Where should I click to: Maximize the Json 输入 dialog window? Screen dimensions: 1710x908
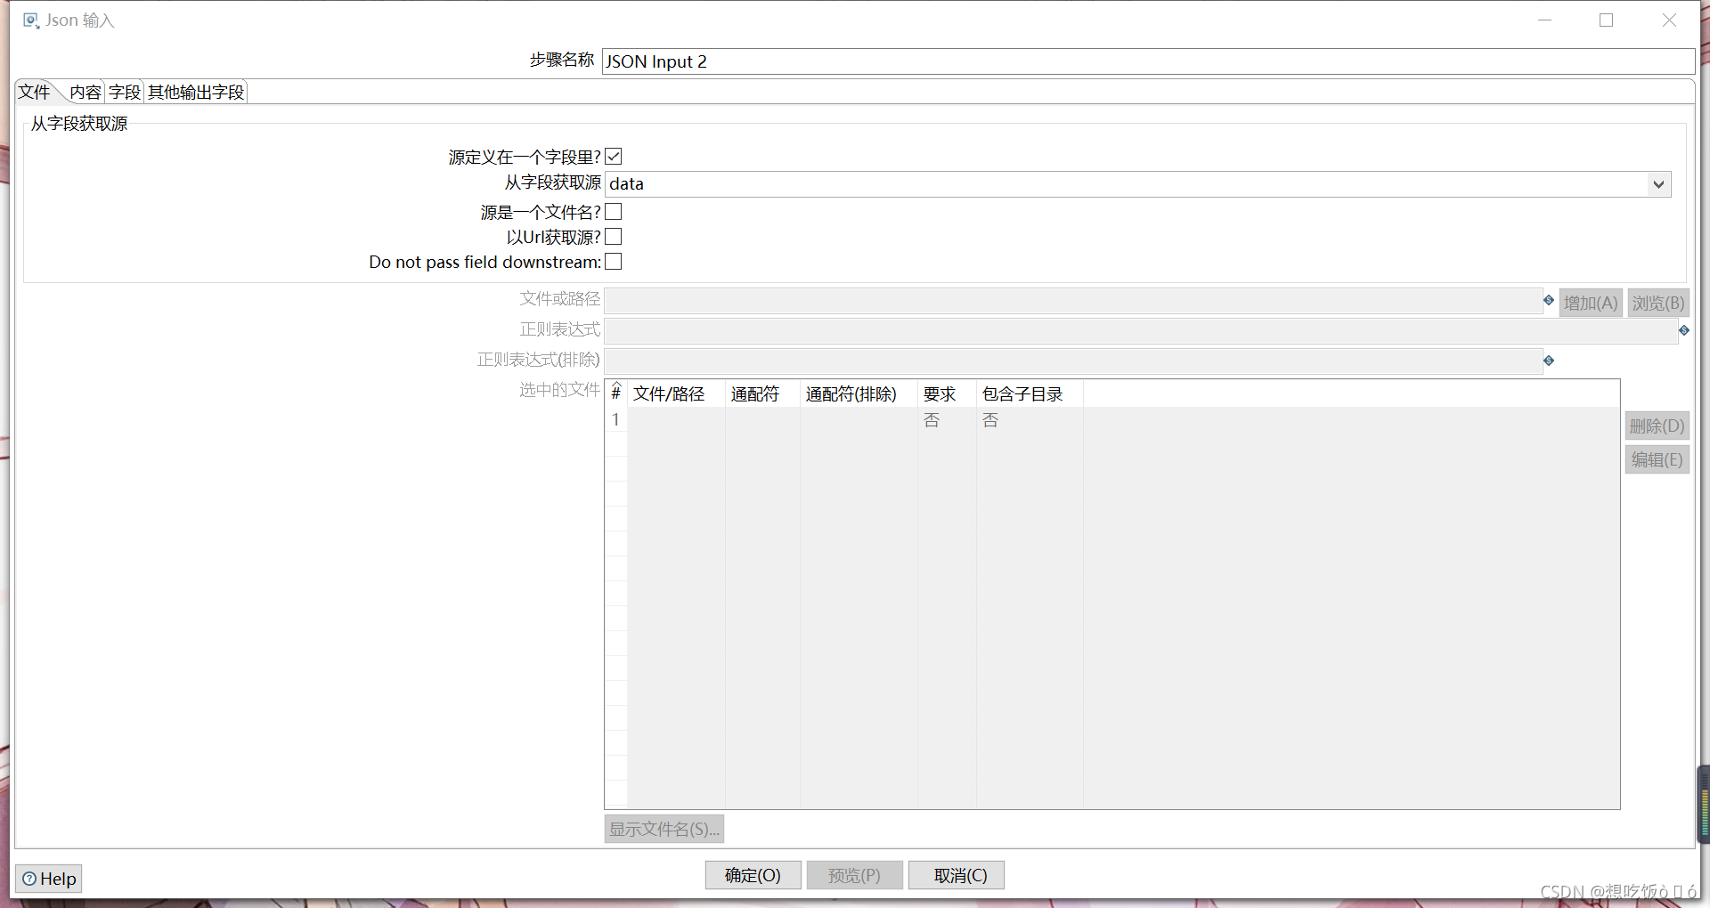(x=1606, y=20)
